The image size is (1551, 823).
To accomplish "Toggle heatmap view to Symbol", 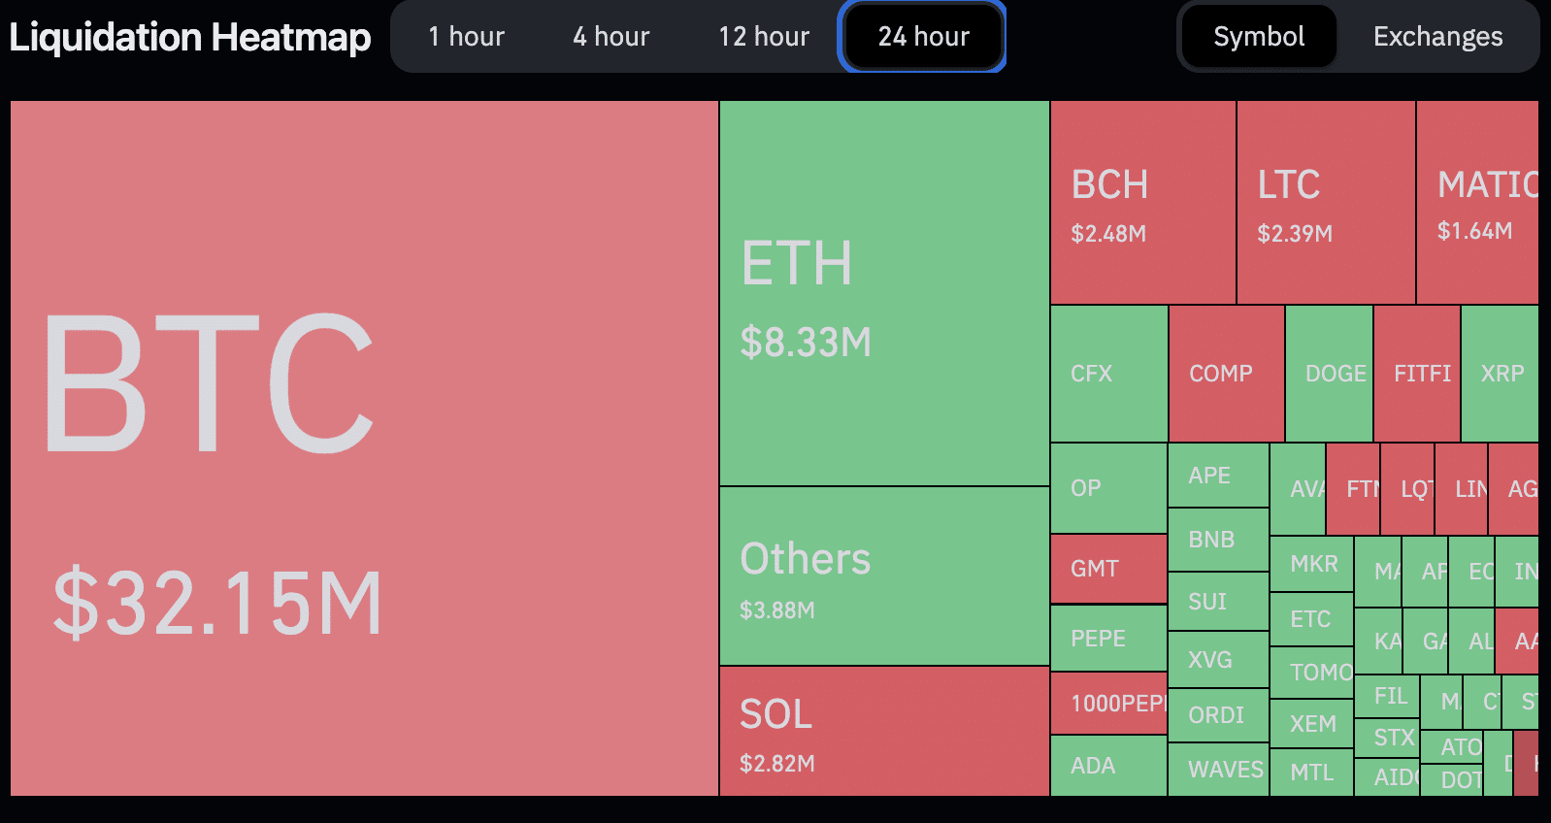I will [1259, 37].
